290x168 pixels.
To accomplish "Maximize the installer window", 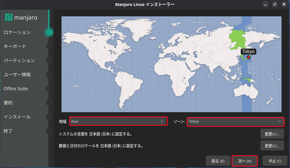I will [275, 4].
